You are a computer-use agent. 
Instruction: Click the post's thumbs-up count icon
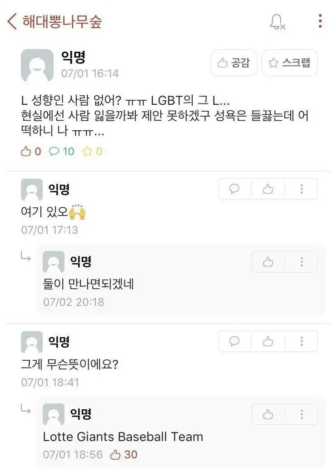tap(26, 152)
